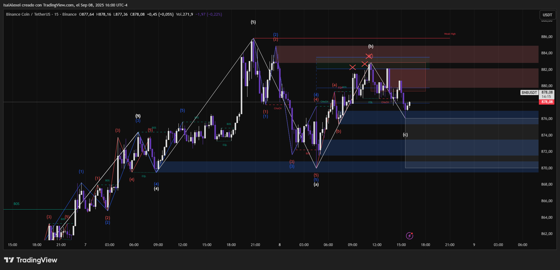Screen dimensions: 560x270
Task: Click the 21:00 label on the time axis
Action: coord(255,245)
